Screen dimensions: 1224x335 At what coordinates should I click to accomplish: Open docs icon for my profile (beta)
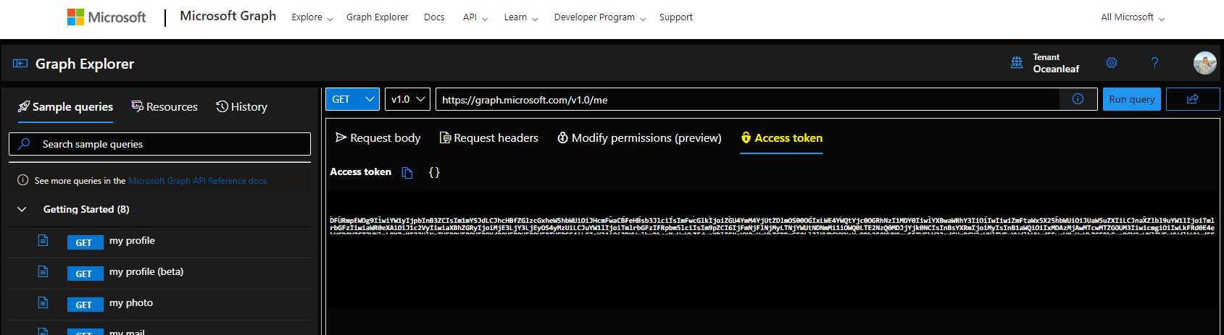43,271
